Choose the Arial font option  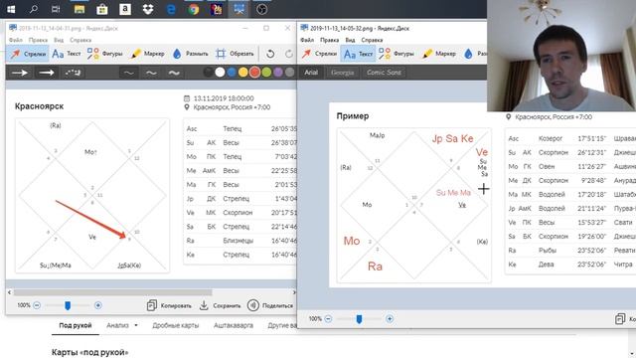[311, 73]
